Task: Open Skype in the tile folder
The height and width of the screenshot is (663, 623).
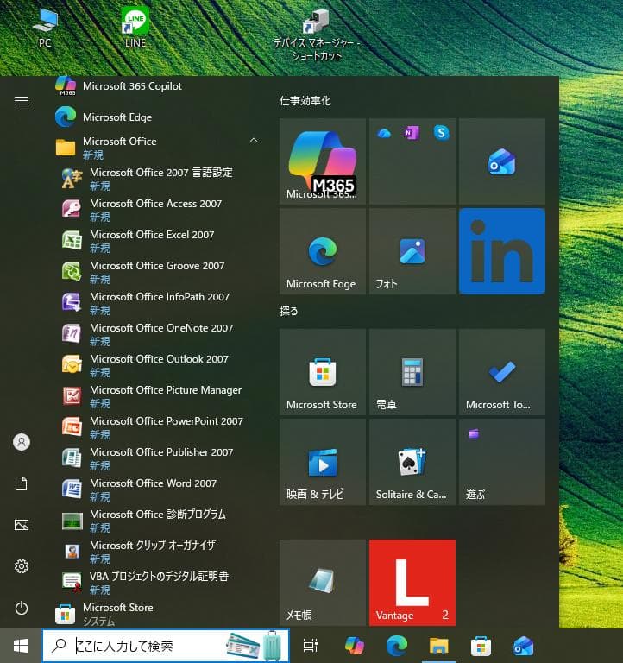Action: pos(441,133)
